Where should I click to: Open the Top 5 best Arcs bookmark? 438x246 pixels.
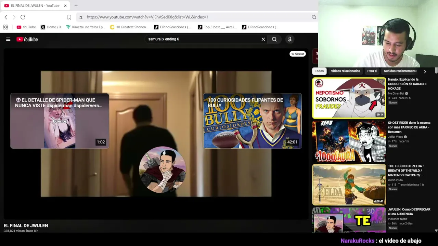(217, 27)
